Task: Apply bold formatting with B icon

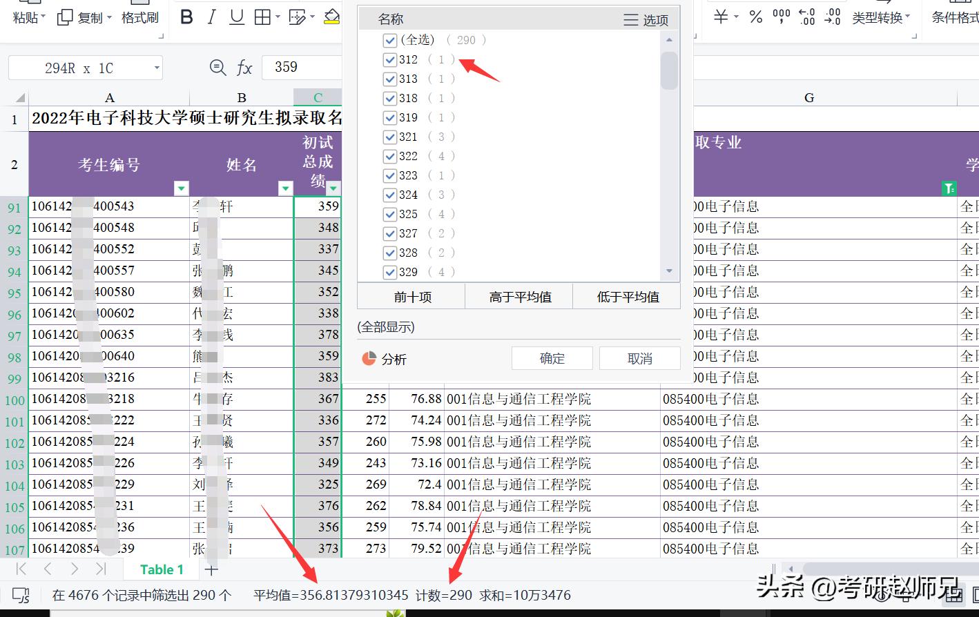Action: click(186, 17)
